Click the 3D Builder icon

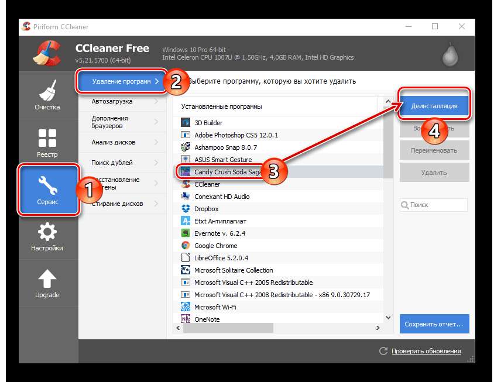(x=186, y=123)
